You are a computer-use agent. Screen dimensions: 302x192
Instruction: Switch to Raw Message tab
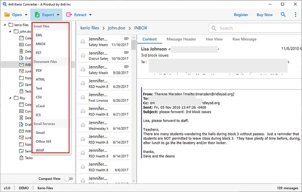click(244, 39)
